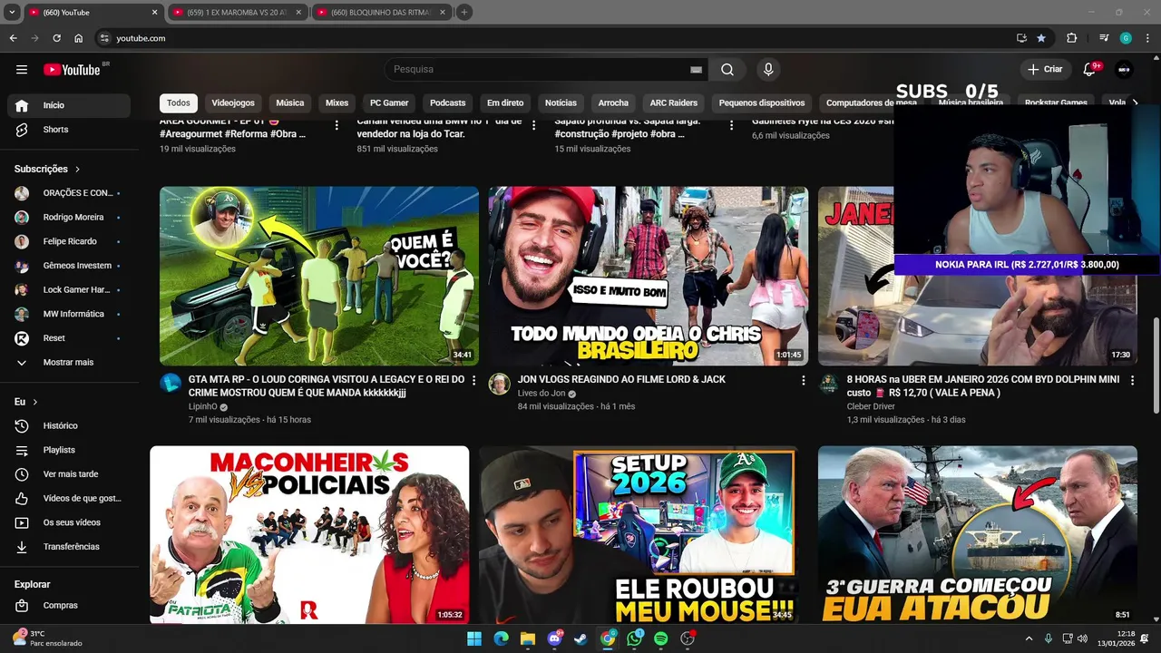Open the account avatar menu
Image resolution: width=1161 pixels, height=653 pixels.
(1125, 69)
